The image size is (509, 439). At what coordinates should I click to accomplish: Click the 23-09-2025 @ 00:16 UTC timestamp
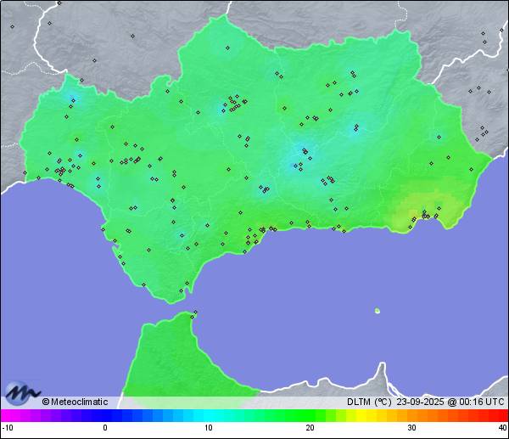click(450, 402)
